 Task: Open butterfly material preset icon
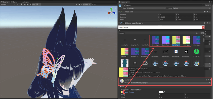click(x=208, y=80)
